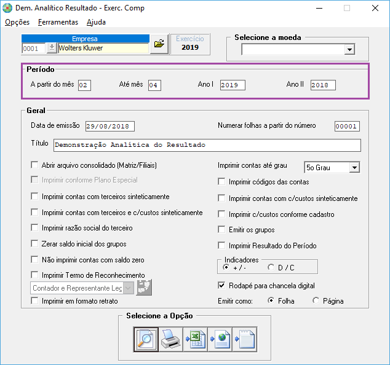
Task: Click the download arrow beside company code
Action: coord(52,48)
